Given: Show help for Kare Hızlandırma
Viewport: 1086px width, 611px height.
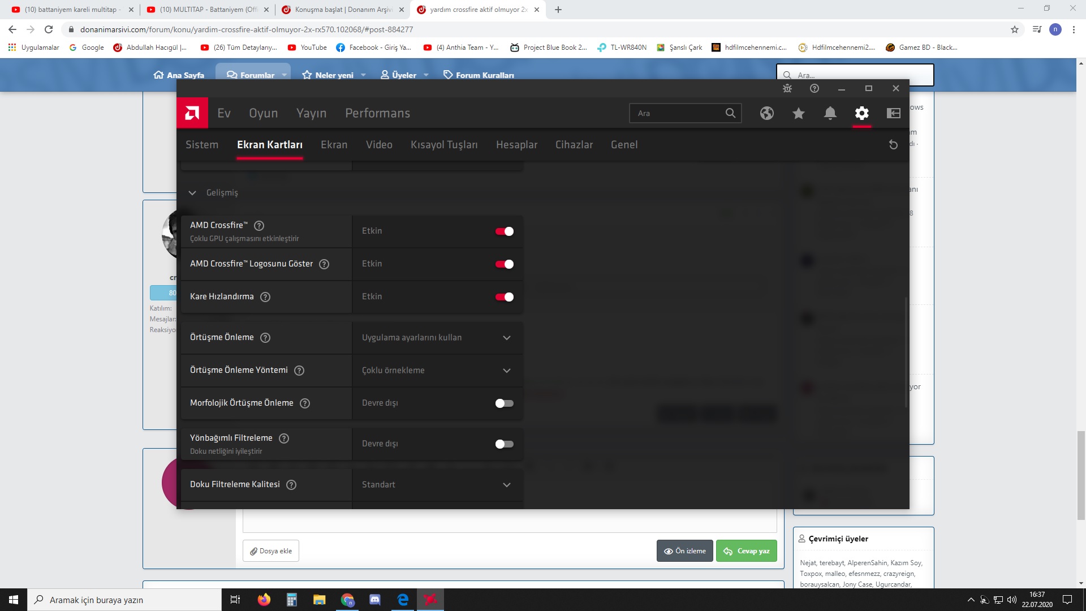Looking at the screenshot, I should click(265, 297).
